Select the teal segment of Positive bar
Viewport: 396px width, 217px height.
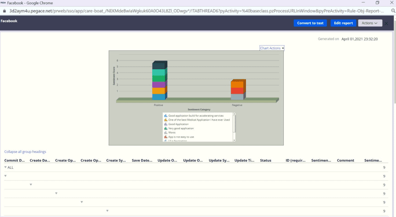pyautogui.click(x=158, y=72)
